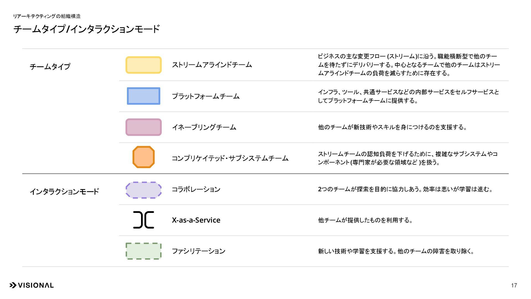Click the pink enabling team shape
The width and height of the screenshot is (531, 299).
click(x=144, y=127)
